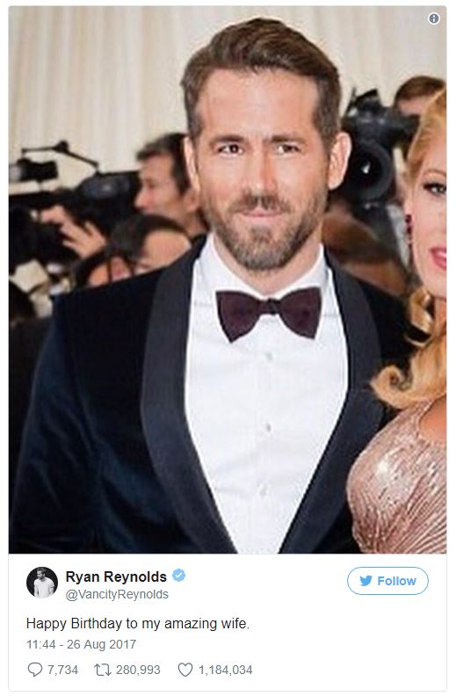Viewport: 456px width, 696px height.
Task: Open the round profile avatar picture
Action: 42,582
